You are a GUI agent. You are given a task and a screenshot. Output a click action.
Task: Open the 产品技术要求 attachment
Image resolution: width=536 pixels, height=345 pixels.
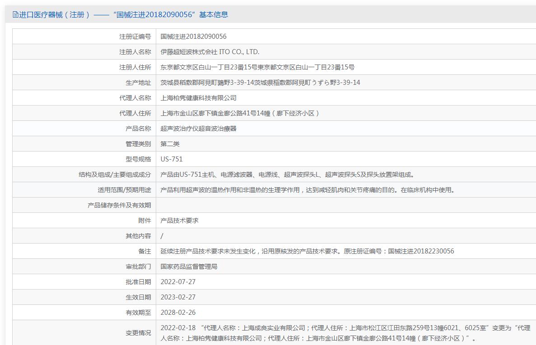(x=179, y=221)
